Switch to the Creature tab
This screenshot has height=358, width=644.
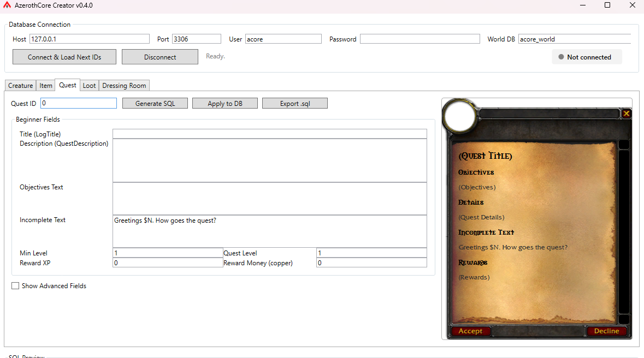tap(20, 85)
